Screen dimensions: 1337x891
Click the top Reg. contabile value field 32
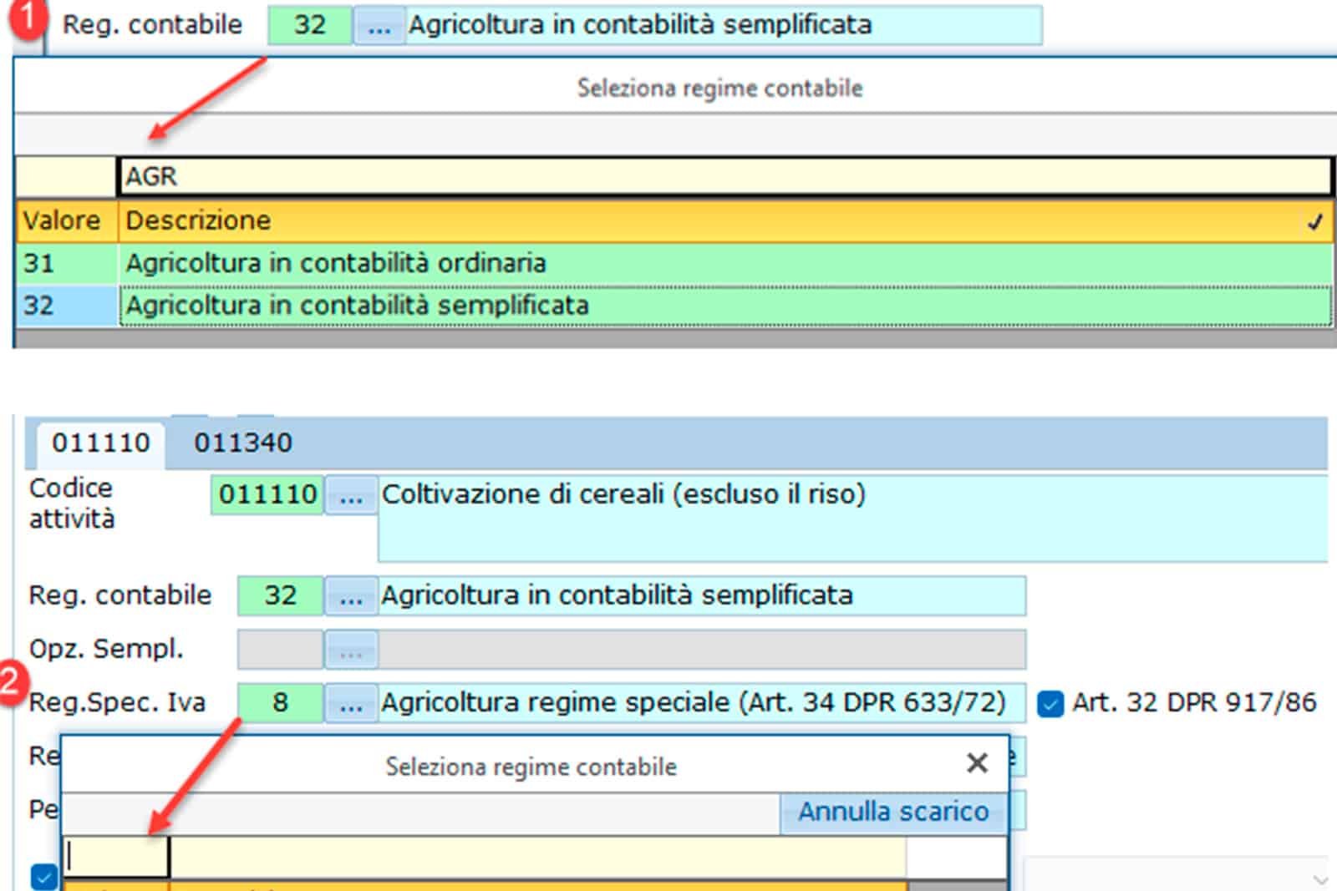click(309, 25)
